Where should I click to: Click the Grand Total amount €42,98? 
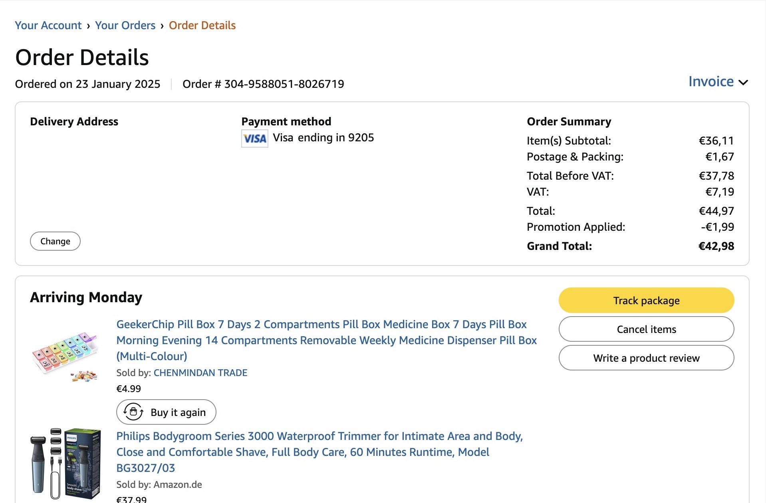point(716,246)
